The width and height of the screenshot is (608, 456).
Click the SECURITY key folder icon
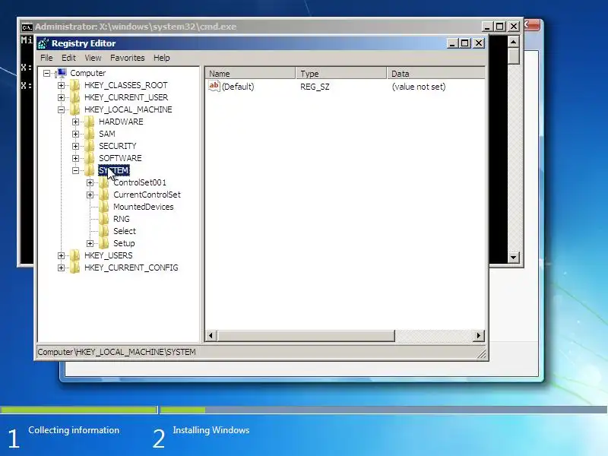coord(89,146)
